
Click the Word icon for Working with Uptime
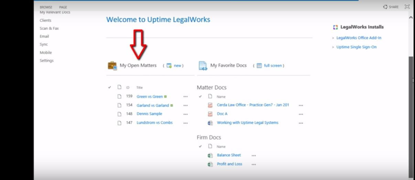[x=210, y=123]
